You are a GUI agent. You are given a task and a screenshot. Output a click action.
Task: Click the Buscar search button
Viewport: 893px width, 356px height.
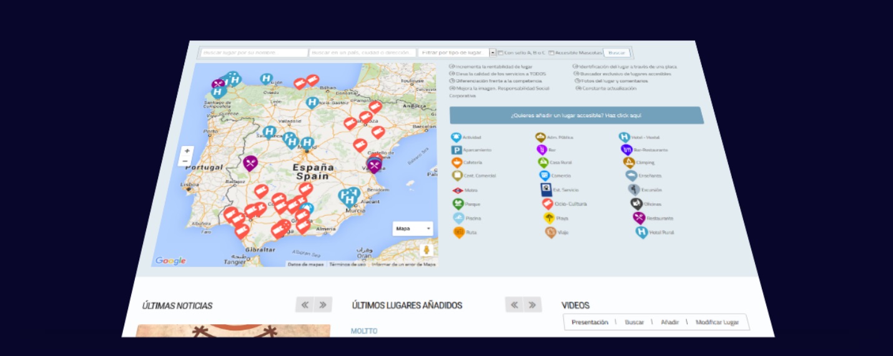click(x=616, y=53)
